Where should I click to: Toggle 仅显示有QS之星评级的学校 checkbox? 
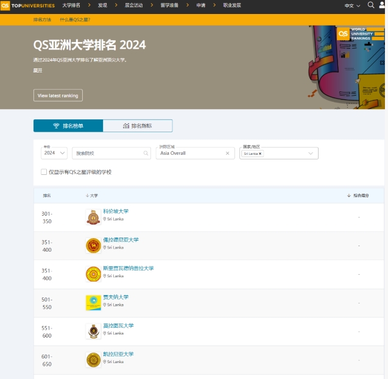(x=44, y=172)
